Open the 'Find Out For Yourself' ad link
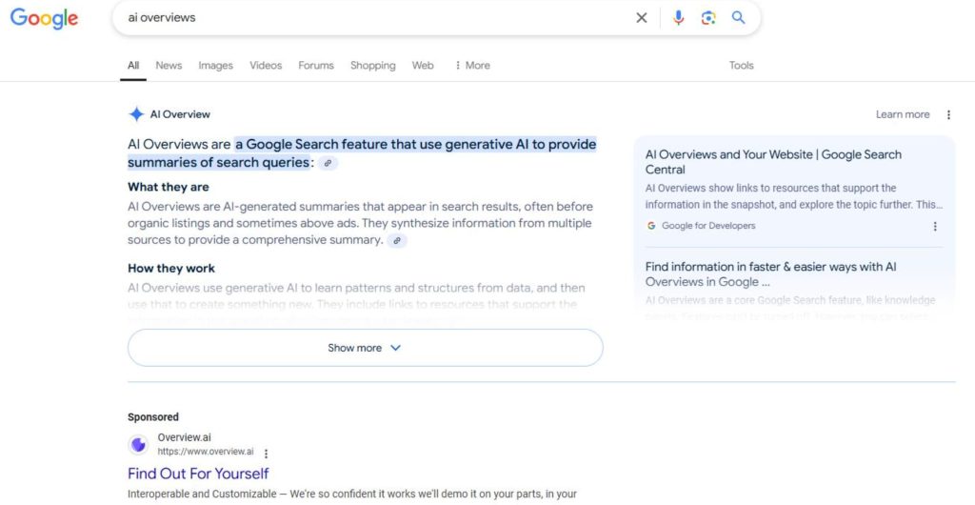 tap(198, 474)
